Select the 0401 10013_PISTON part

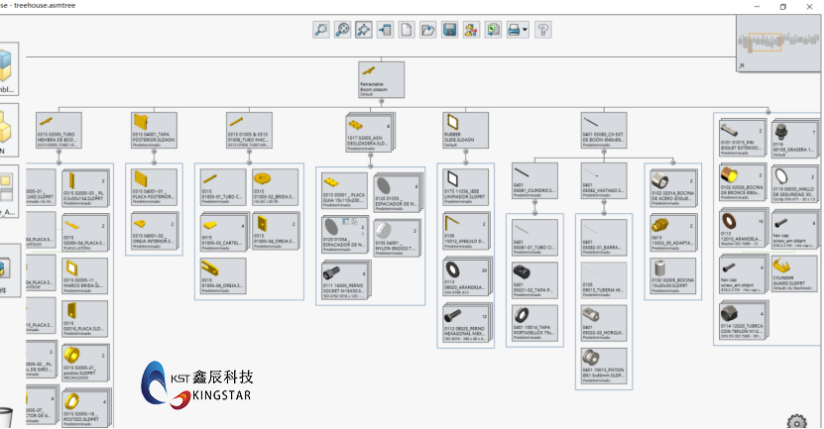point(604,366)
